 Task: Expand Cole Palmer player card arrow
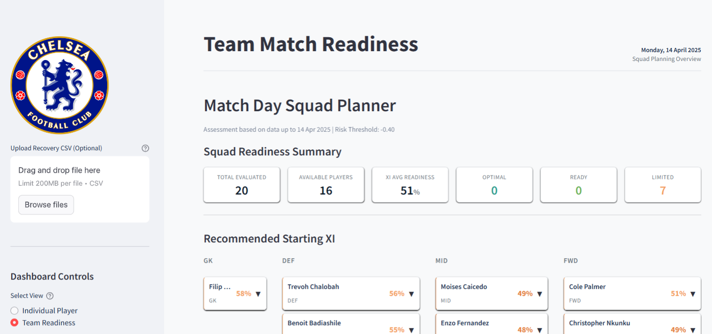tap(692, 294)
